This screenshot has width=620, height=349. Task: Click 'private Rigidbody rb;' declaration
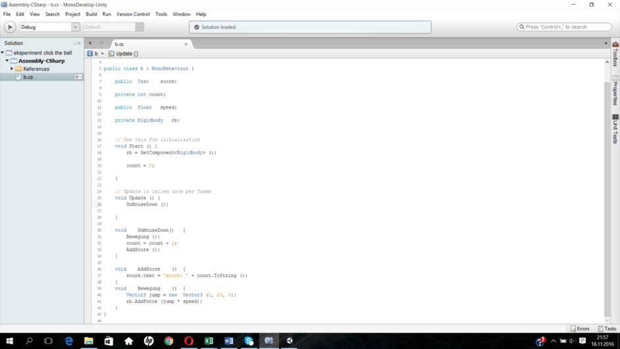coord(147,121)
